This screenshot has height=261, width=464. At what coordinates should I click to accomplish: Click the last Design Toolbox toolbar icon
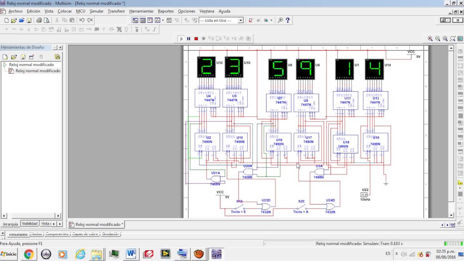[x=57, y=57]
